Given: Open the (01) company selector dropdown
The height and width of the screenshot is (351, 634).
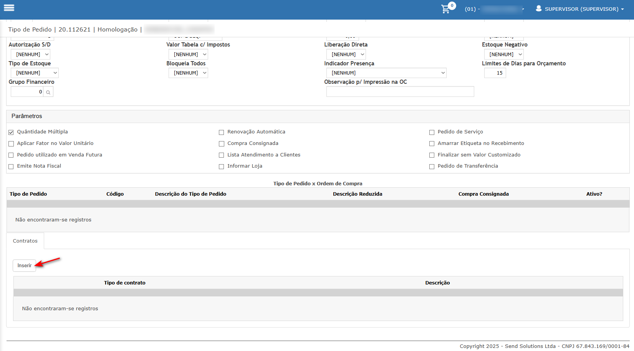Looking at the screenshot, I should (494, 9).
